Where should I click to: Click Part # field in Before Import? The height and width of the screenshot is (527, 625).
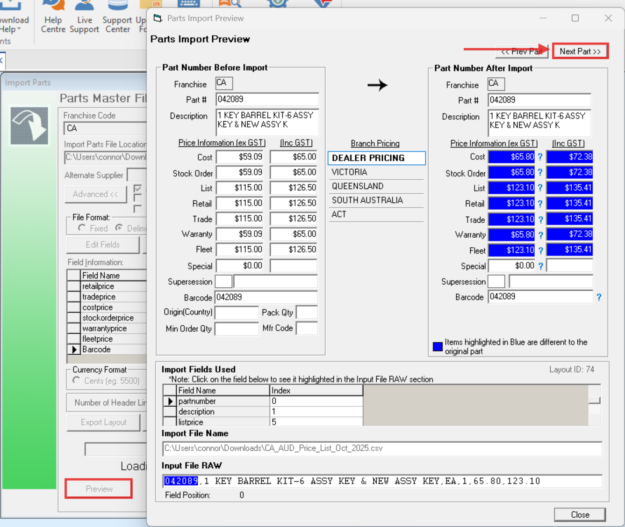(267, 99)
